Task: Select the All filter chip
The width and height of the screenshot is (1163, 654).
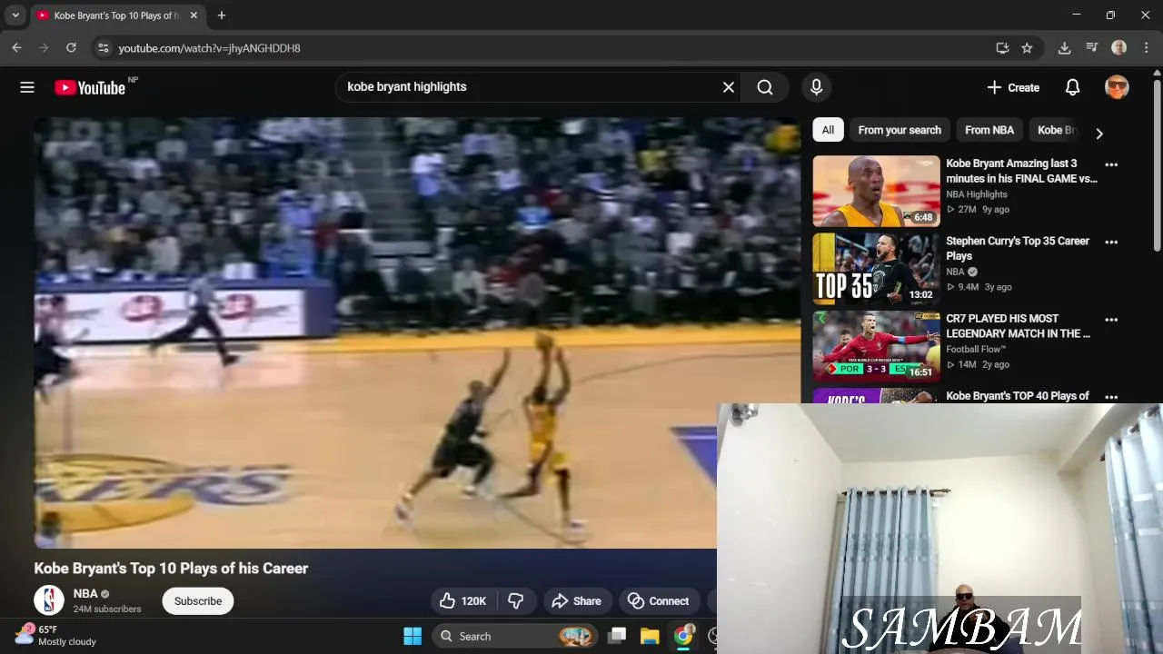Action: pyautogui.click(x=828, y=130)
